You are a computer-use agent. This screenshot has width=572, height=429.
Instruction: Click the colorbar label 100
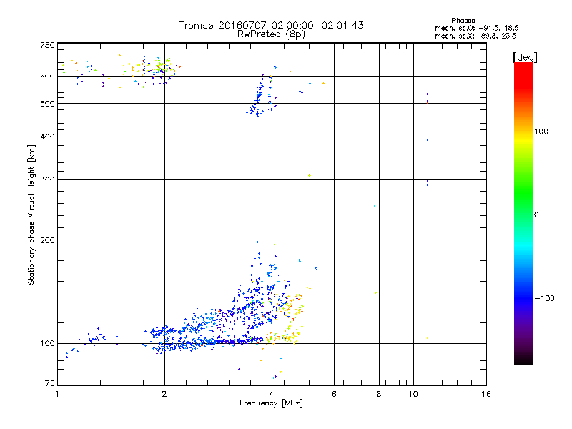pos(541,132)
